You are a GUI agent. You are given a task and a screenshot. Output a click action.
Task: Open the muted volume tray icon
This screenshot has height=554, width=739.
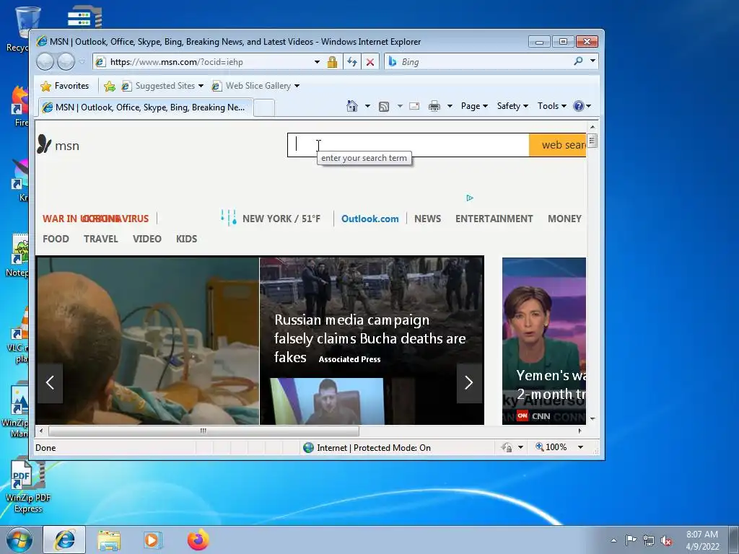666,541
